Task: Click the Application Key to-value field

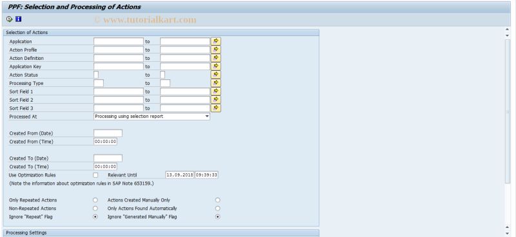Action: pyautogui.click(x=185, y=66)
